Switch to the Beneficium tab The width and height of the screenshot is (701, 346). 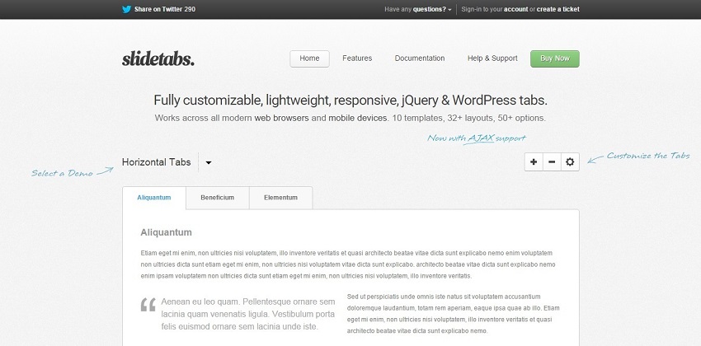tap(217, 198)
